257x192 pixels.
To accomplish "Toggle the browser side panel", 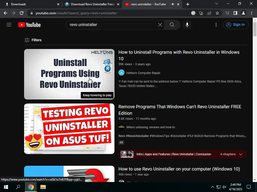I will (x=235, y=13).
